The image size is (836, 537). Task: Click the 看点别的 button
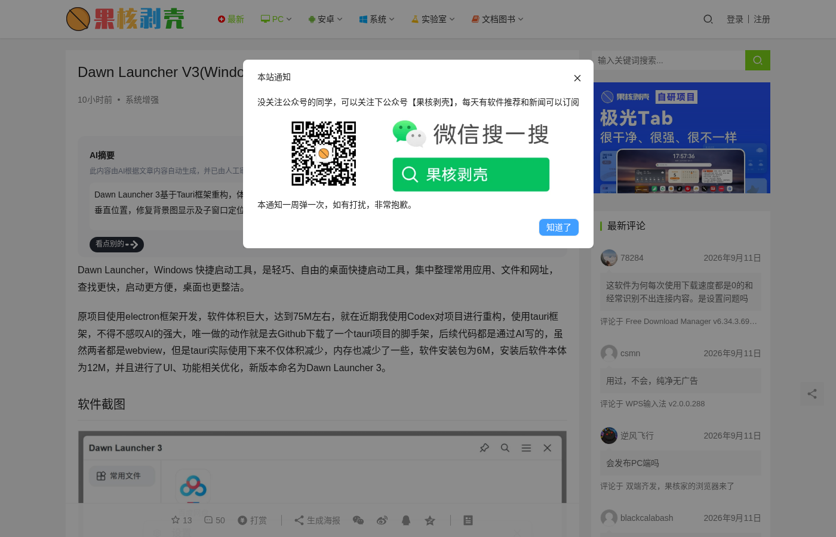(116, 244)
